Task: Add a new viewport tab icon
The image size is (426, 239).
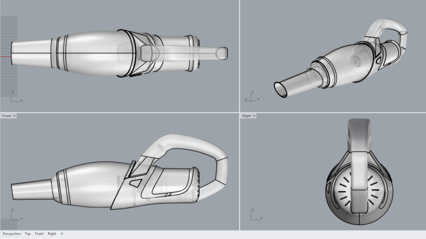Action: [x=62, y=234]
